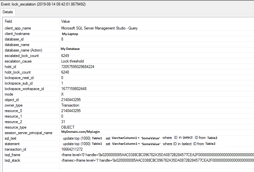Click the Transaction value
Viewport: 254px width, 172px height.
coord(70,105)
